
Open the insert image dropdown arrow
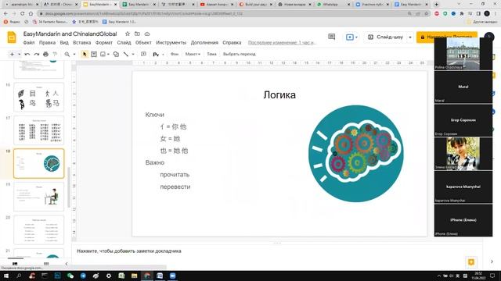[108, 55]
